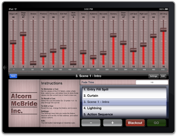Image resolution: width=177 pixels, height=136 pixels.
Task: Click the Gift Shop fader handle
Action: point(163,30)
